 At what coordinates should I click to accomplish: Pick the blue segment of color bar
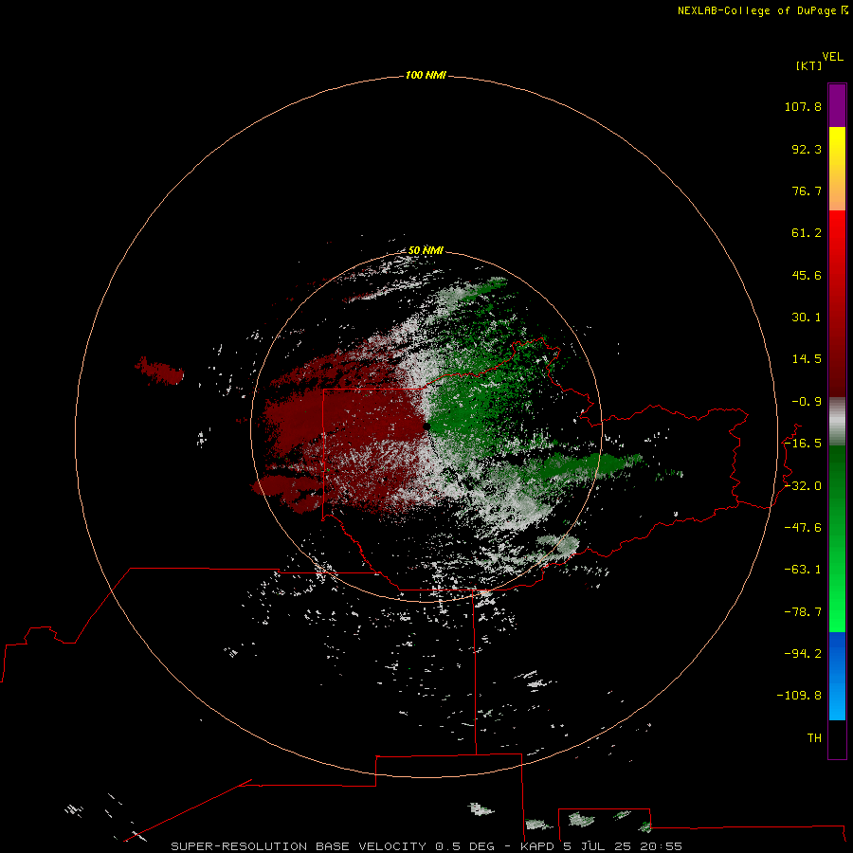837,676
